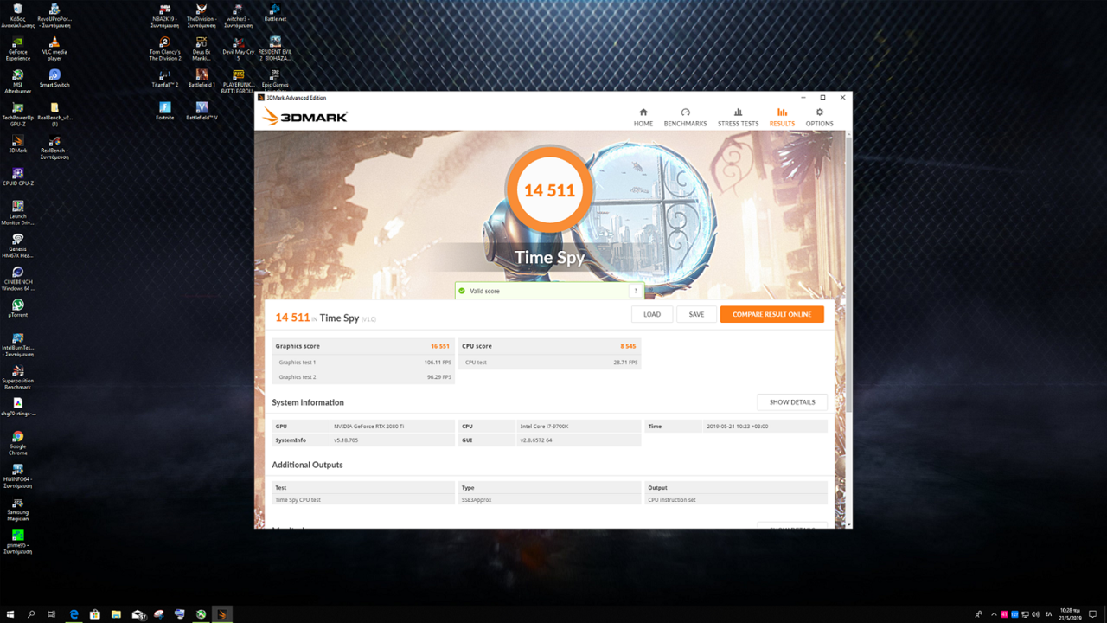Select the Battle.net desktop icon
This screenshot has height=623, width=1107.
pos(275,12)
